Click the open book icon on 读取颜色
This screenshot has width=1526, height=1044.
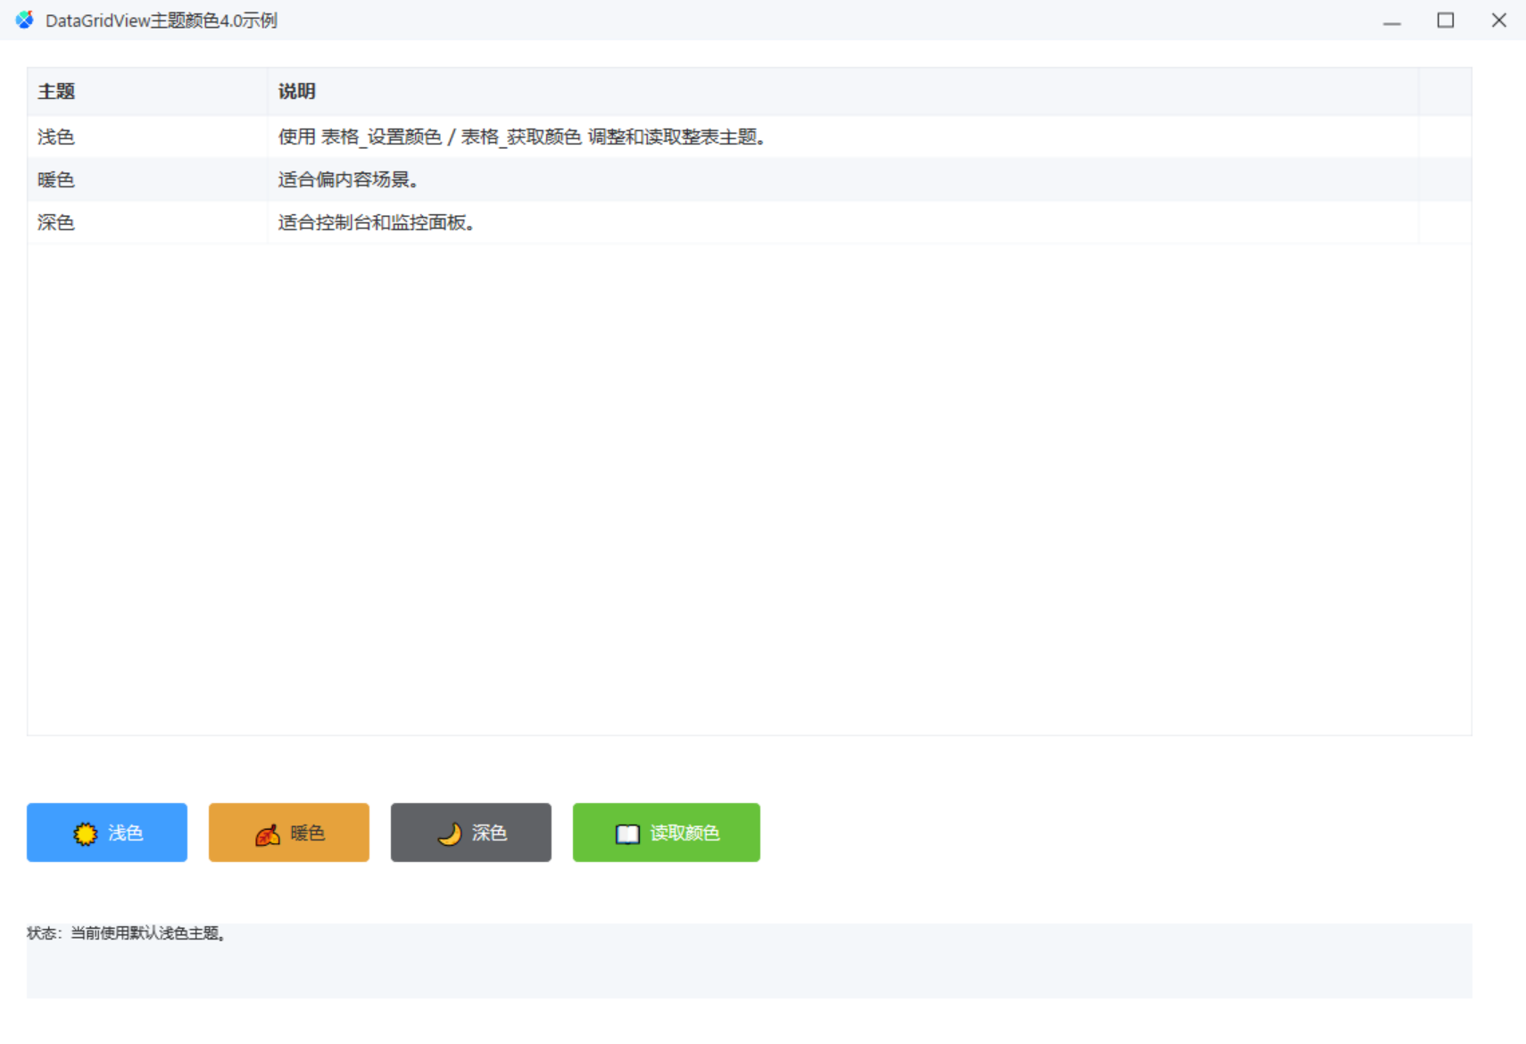pos(628,833)
